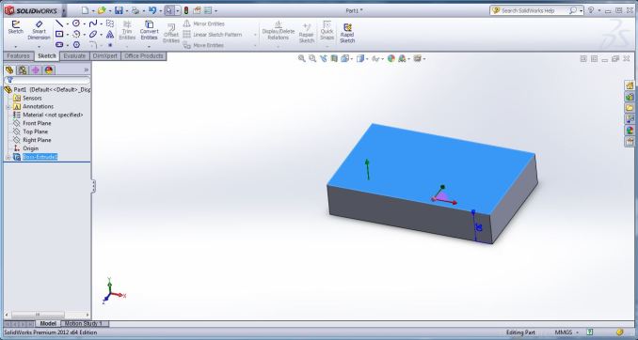Click the Open document icon

pyautogui.click(x=102, y=10)
